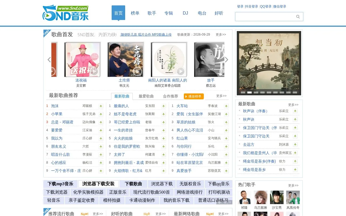This screenshot has height=216, width=346.
Task: Open singer 乌兰图雅 photo thumbnail
Action: pos(261,197)
